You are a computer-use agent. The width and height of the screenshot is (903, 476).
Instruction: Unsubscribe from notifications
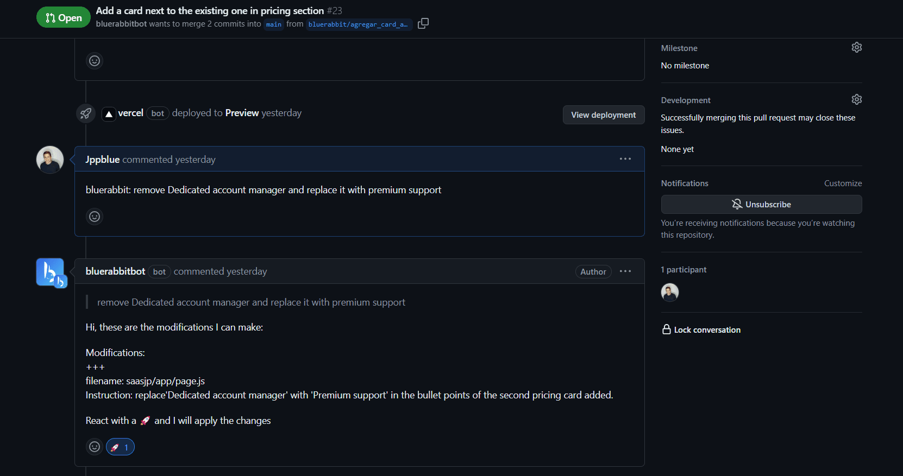tap(761, 205)
